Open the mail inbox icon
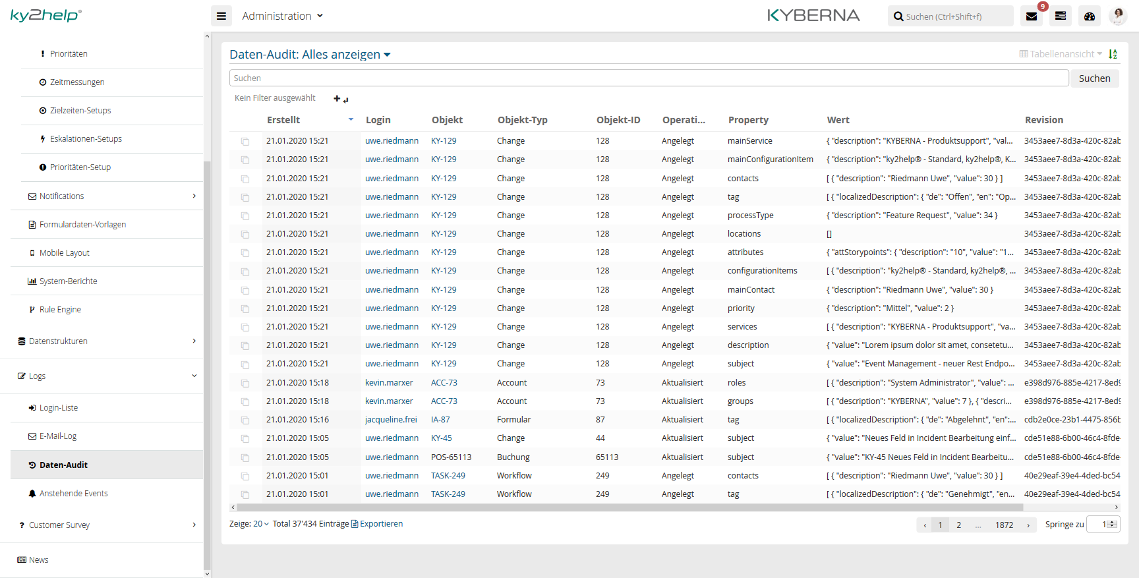This screenshot has width=1139, height=578. point(1032,16)
